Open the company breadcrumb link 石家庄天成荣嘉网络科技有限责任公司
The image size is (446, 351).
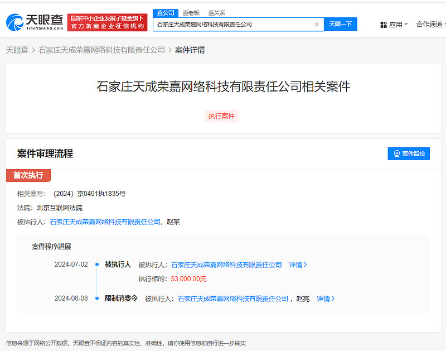click(x=101, y=50)
